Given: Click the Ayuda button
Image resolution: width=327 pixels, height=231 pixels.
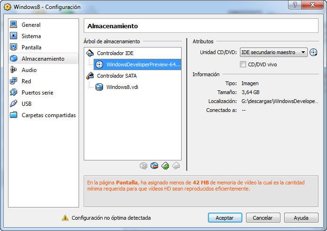Looking at the screenshot, I should coord(301,218).
